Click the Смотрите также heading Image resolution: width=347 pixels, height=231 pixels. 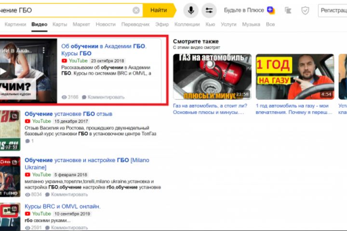[196, 41]
